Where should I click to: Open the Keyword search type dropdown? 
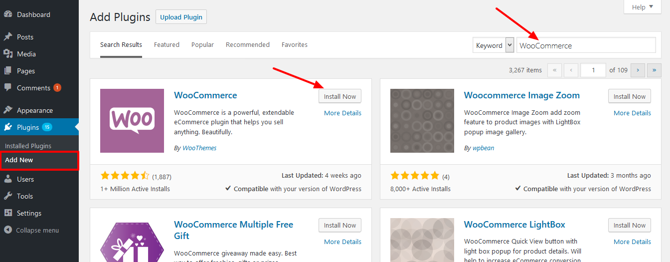[x=493, y=45]
